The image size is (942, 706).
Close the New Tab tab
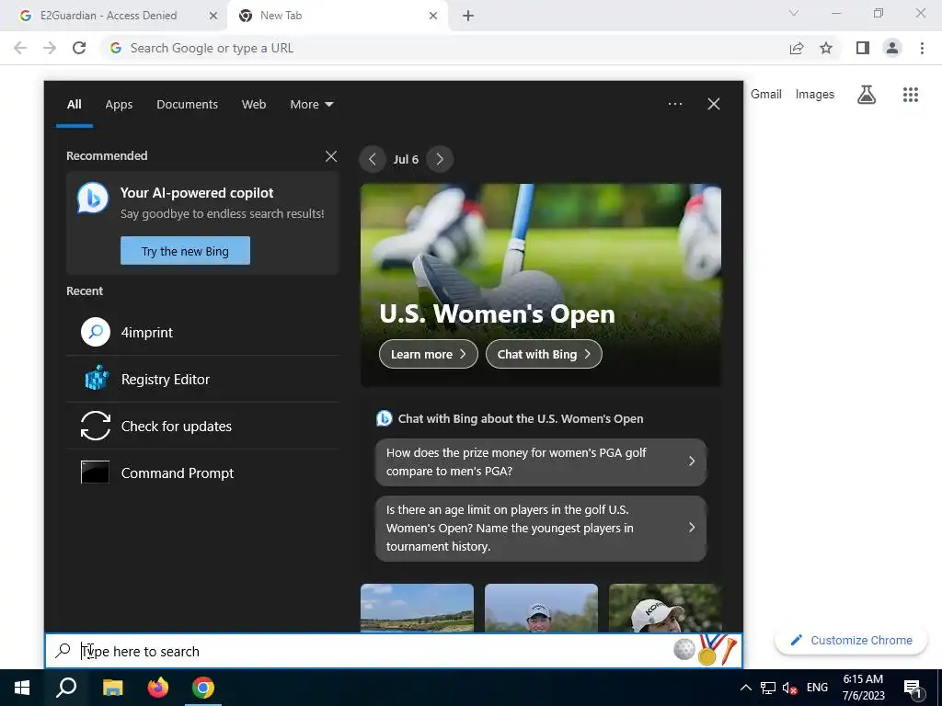point(433,17)
